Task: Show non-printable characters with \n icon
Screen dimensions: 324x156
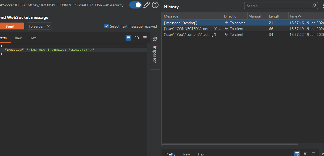Action: pyautogui.click(x=137, y=38)
